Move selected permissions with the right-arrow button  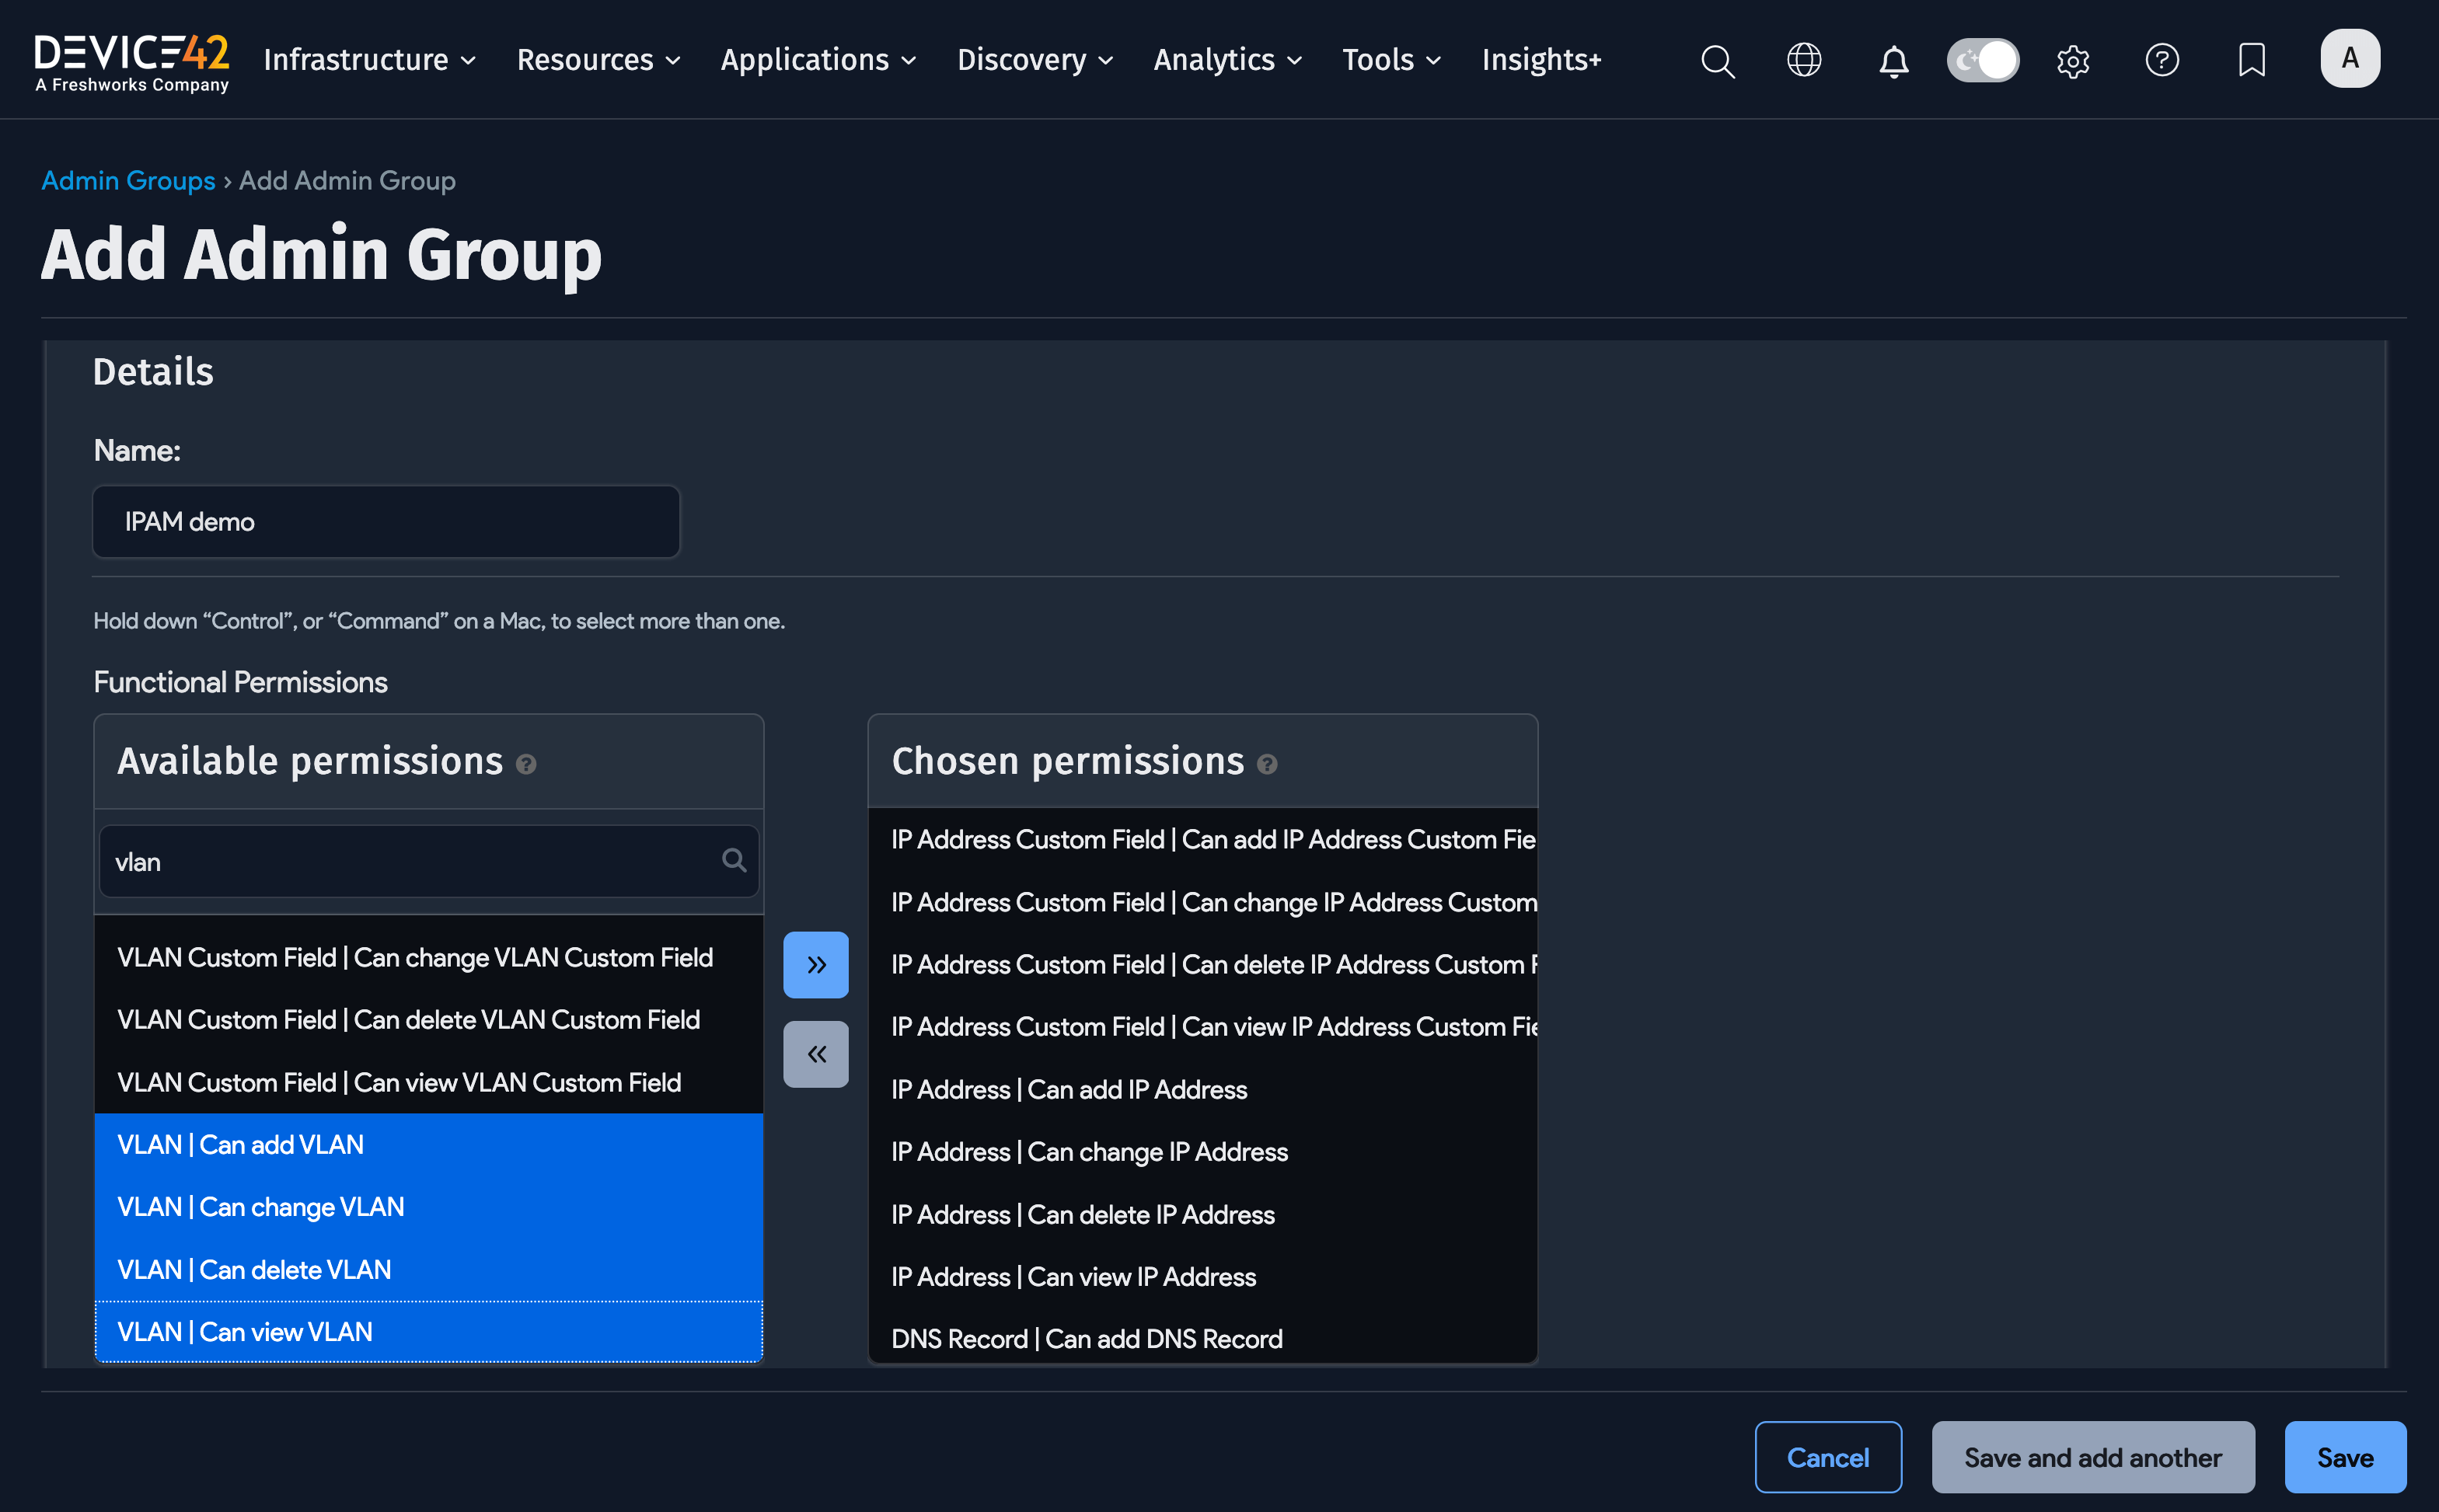tap(815, 963)
